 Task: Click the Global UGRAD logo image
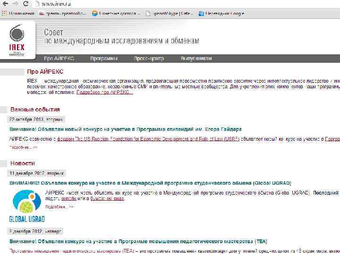tap(26, 206)
